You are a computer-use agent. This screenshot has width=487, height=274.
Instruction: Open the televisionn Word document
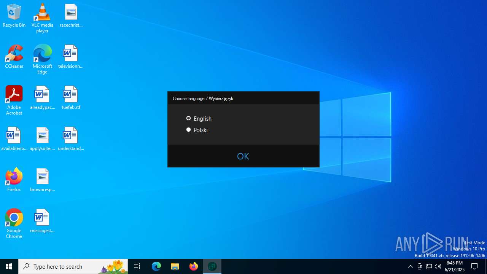(x=71, y=57)
